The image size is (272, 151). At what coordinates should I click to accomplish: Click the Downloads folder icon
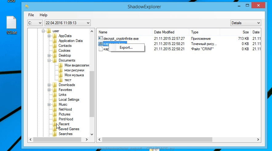tap(55, 85)
